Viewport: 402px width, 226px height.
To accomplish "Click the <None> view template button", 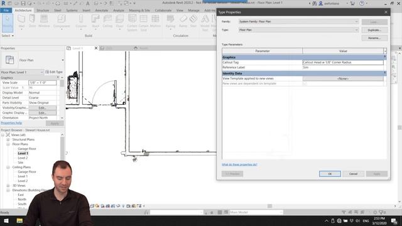I will [x=343, y=78].
